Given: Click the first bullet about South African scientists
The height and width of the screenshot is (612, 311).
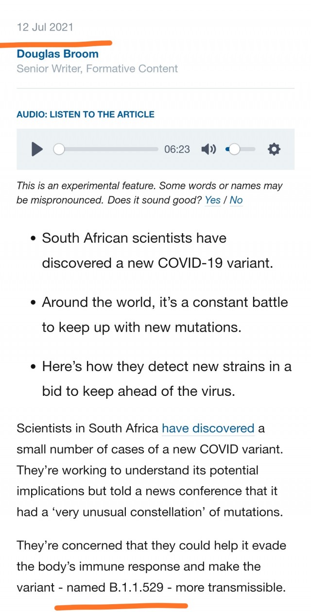Looking at the screenshot, I should 158,251.
